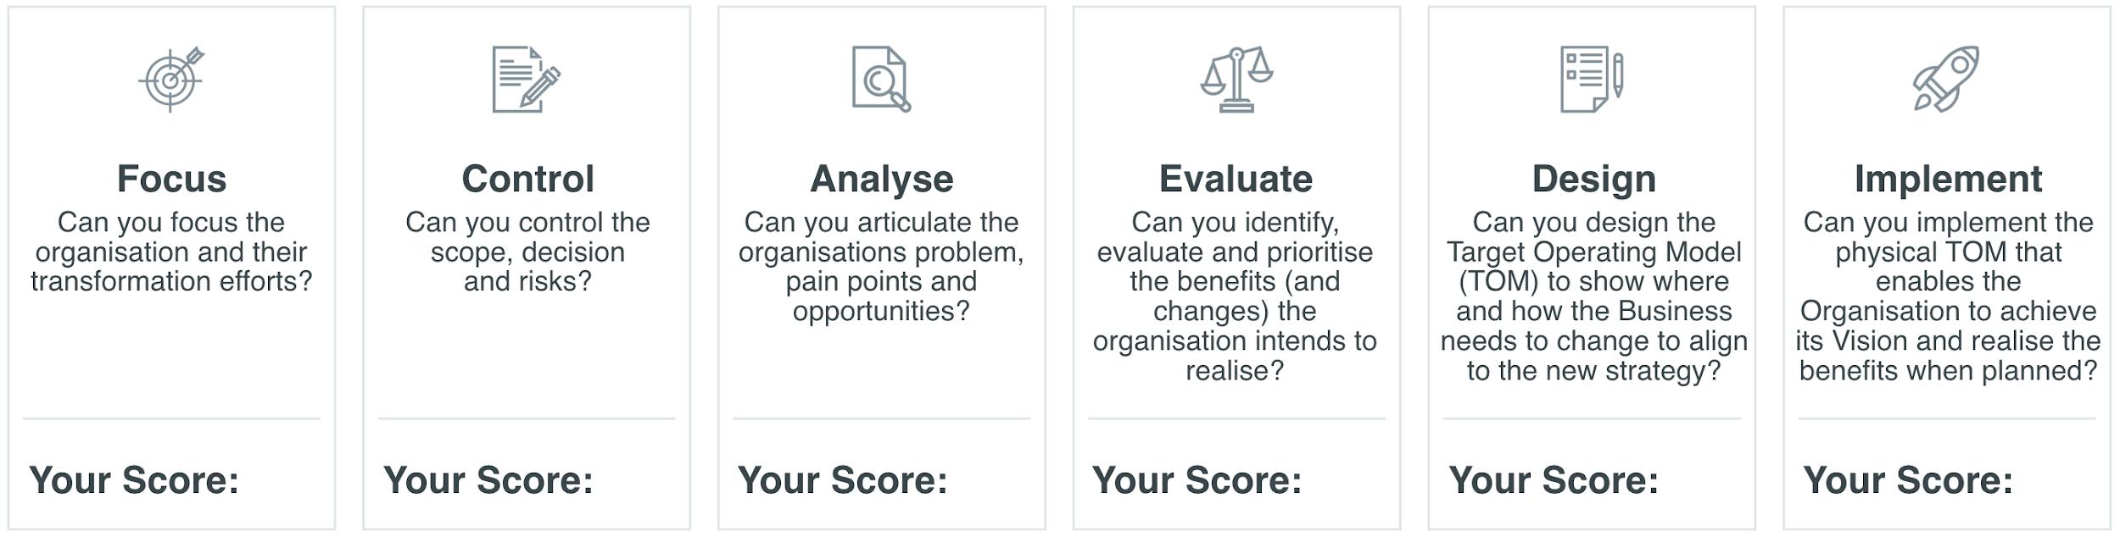This screenshot has width=2120, height=537.
Task: Select the Control heading
Action: pos(527,179)
